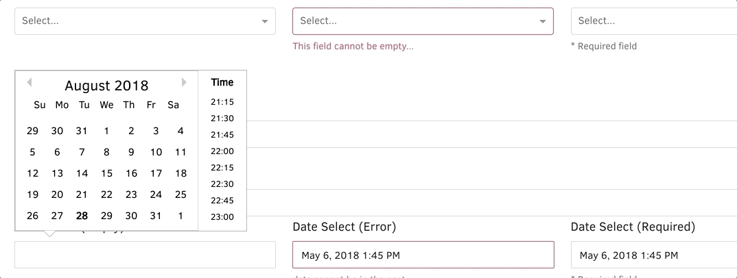The height and width of the screenshot is (278, 737).
Task: Choose the 21:15 time option
Action: (x=222, y=102)
